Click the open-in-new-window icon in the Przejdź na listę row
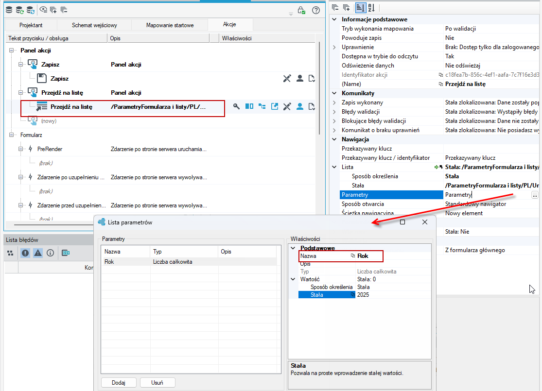The image size is (542, 391). pos(275,106)
